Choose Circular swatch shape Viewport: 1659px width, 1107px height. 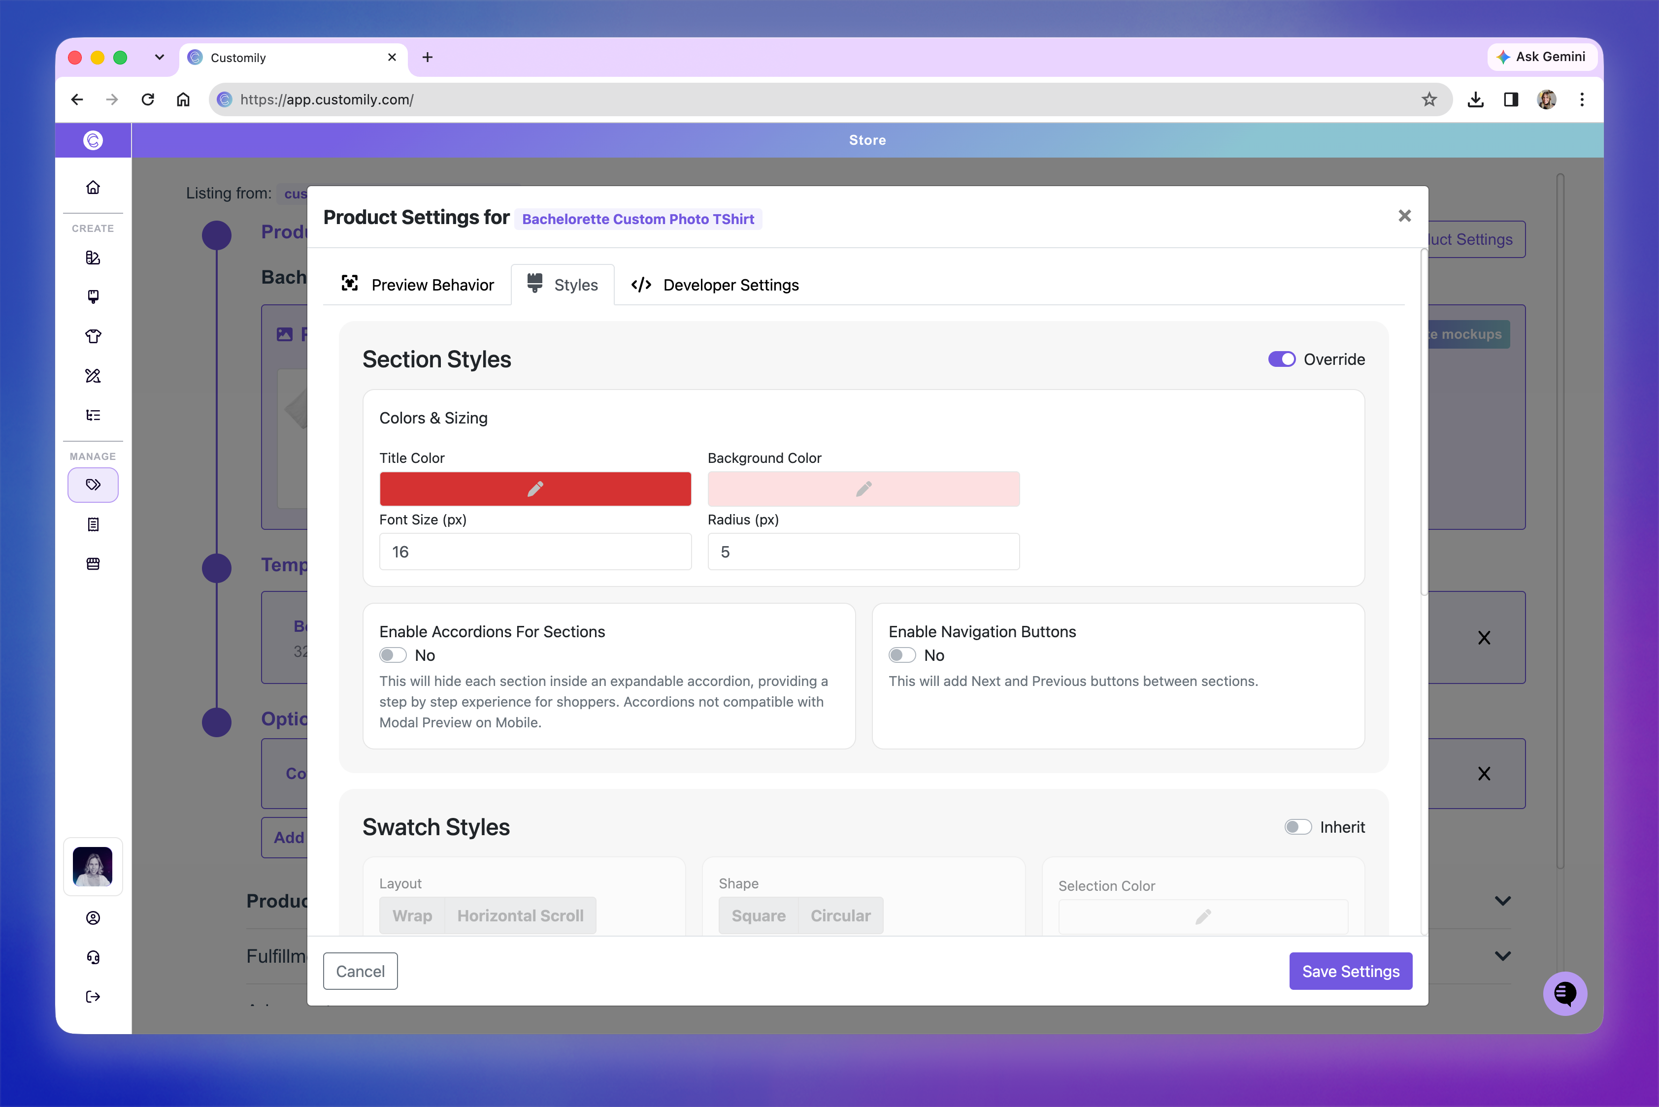pyautogui.click(x=840, y=915)
